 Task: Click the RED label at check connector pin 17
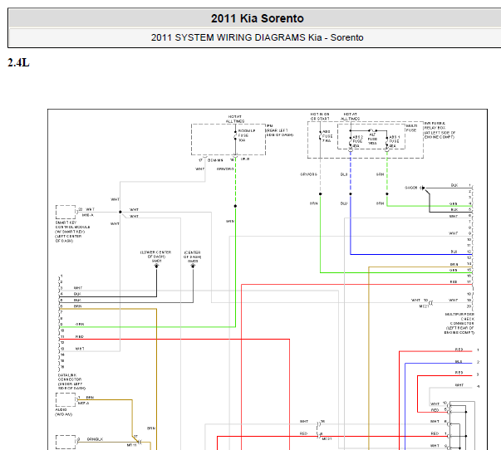click(454, 281)
